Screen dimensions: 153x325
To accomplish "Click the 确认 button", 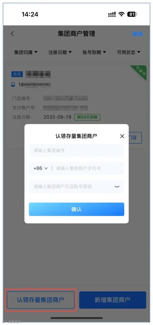I will tap(76, 209).
